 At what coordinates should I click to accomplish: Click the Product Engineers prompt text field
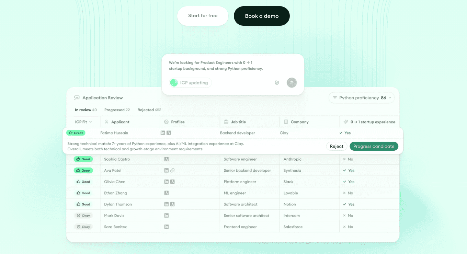pos(216,66)
